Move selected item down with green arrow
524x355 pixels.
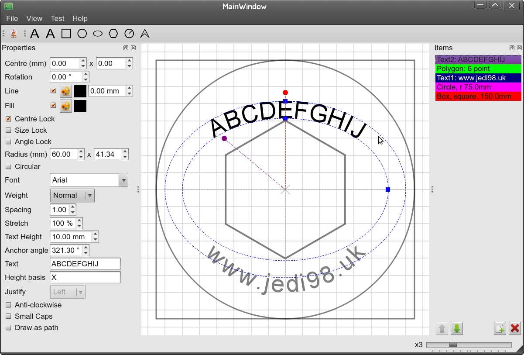coord(457,328)
